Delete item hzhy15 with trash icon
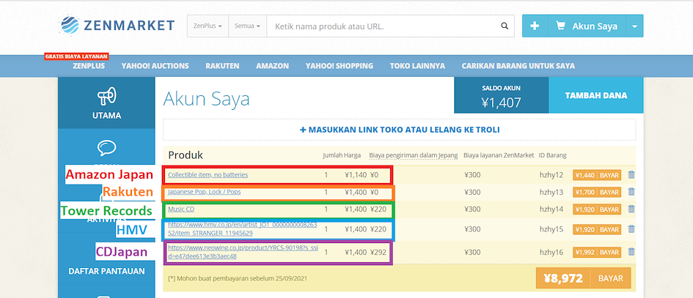The height and width of the screenshot is (298, 693). tap(631, 228)
